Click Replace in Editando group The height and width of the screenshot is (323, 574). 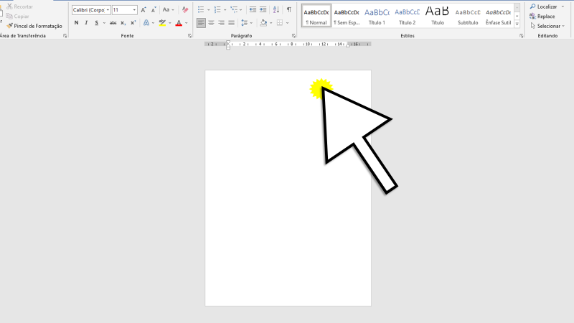click(x=542, y=16)
